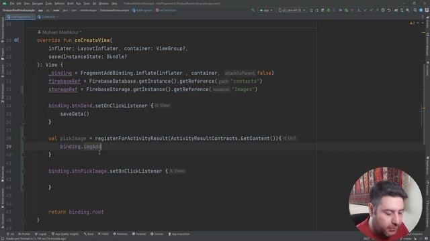Open the Profiler tool window

(24, 234)
